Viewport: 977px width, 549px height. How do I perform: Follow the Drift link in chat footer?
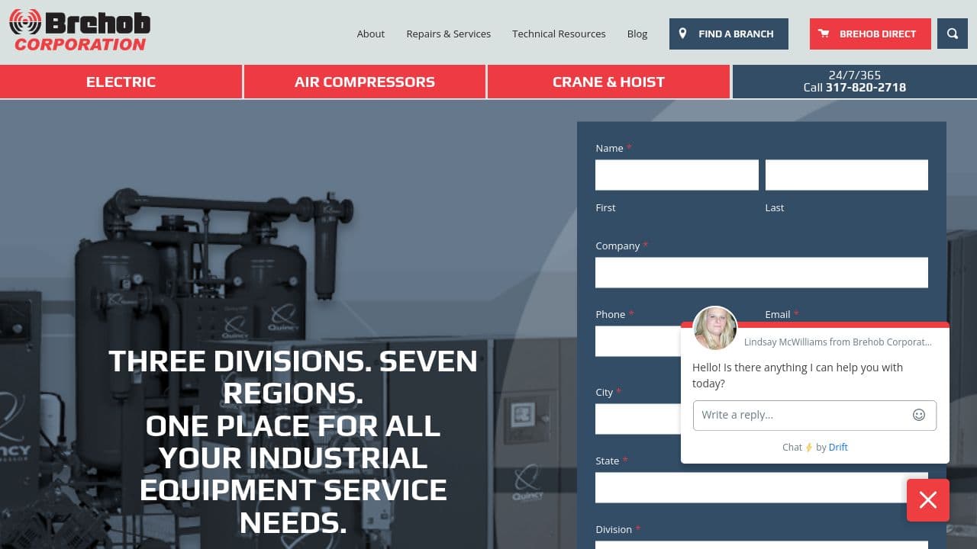click(x=838, y=448)
